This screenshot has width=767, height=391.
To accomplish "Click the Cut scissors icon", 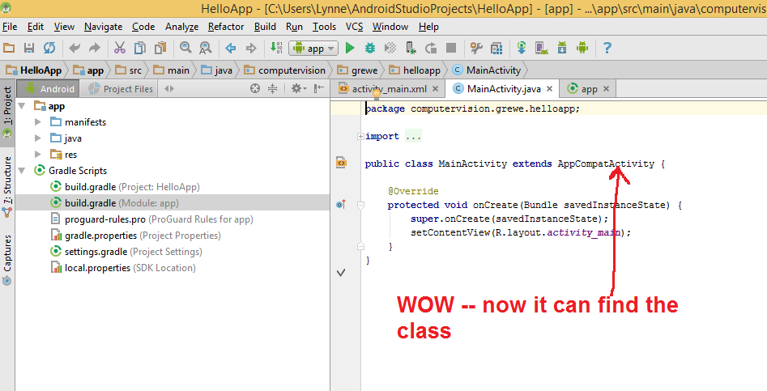I will coord(119,49).
